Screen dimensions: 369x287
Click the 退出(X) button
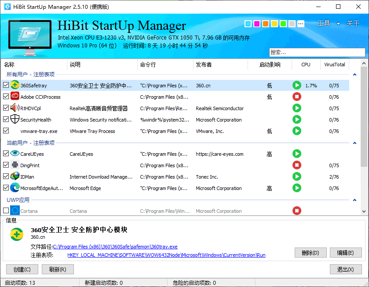point(345,269)
